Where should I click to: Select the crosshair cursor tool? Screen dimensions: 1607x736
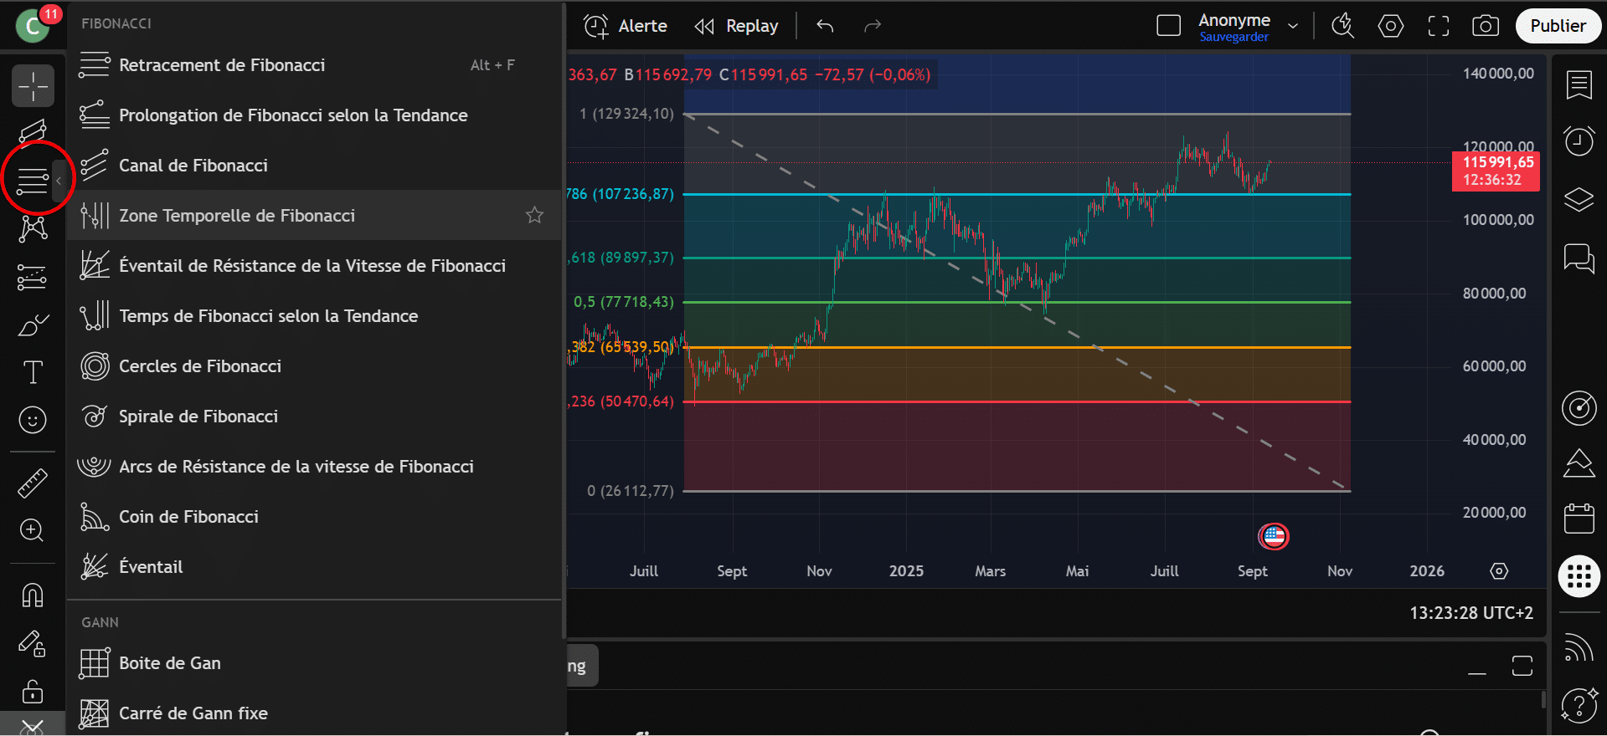pos(33,86)
